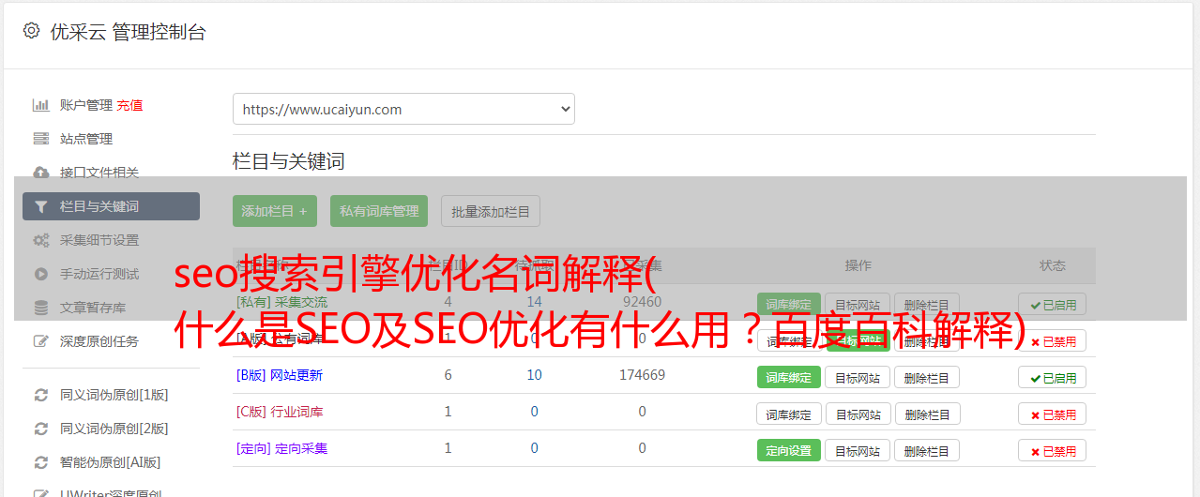Open the [C版] 行业词库 column link
This screenshot has height=497, width=1200.
pyautogui.click(x=280, y=412)
